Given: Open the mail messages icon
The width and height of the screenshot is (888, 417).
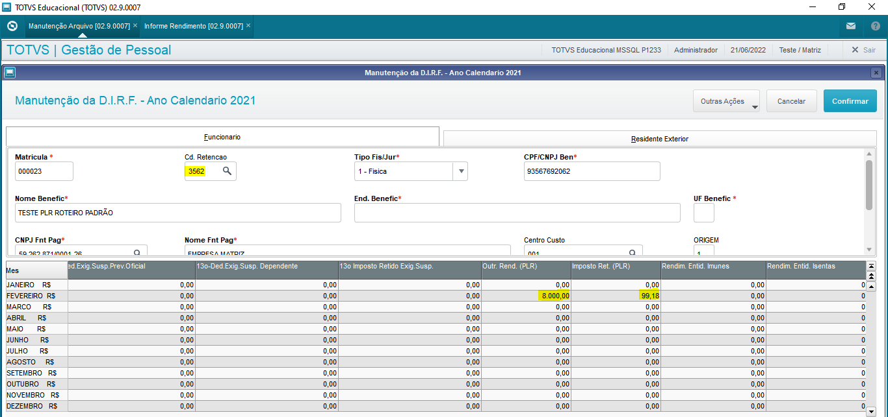Looking at the screenshot, I should (x=851, y=26).
